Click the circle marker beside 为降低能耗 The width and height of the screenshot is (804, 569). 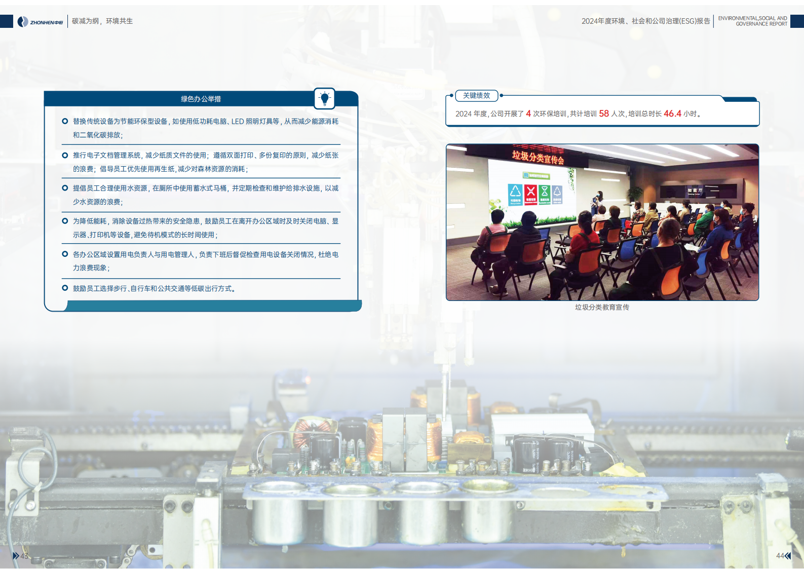pyautogui.click(x=65, y=221)
